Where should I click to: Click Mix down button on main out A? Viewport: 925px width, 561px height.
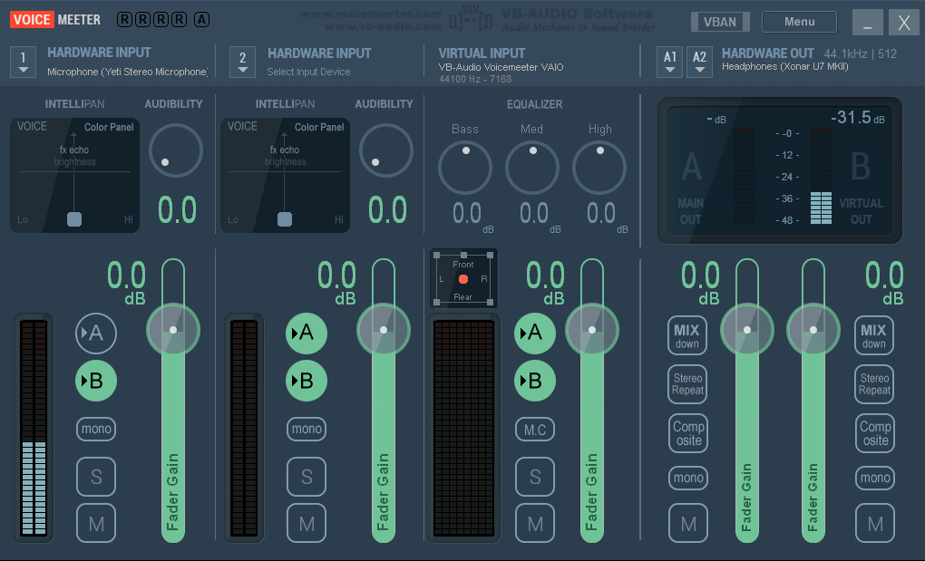687,335
